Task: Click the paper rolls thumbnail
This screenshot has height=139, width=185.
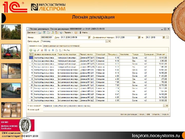Action: coord(11,110)
